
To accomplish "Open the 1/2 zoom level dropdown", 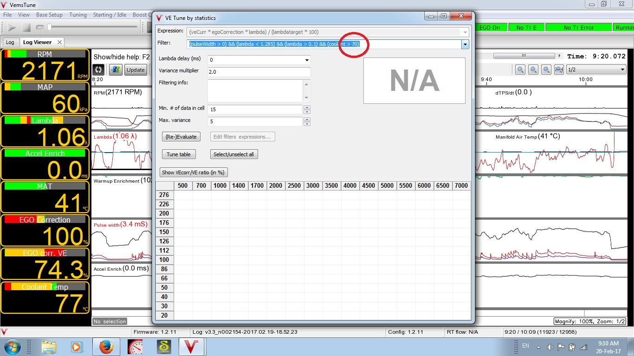I will [x=622, y=70].
